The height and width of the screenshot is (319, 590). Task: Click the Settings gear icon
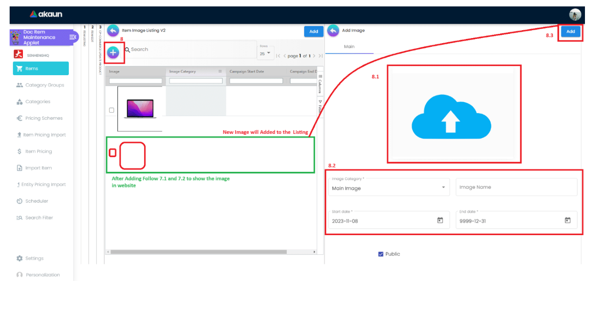[x=19, y=258]
